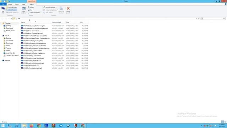Open the Help icon in ribbon corner
The height and width of the screenshot is (128, 227).
(x=226, y=4)
